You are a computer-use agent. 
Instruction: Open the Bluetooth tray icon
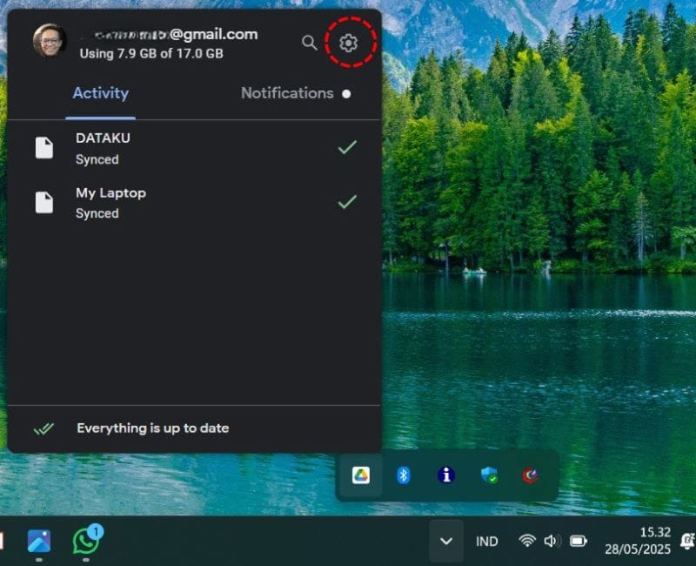coord(404,475)
